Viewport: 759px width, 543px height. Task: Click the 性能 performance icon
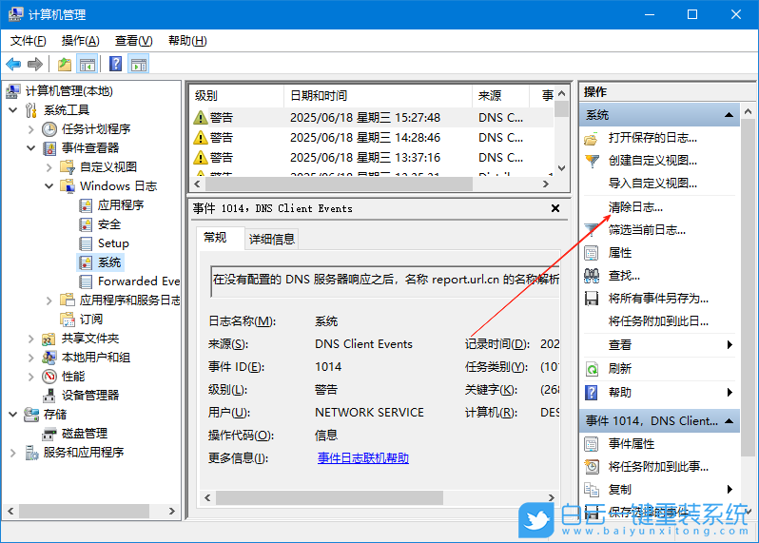pos(49,376)
